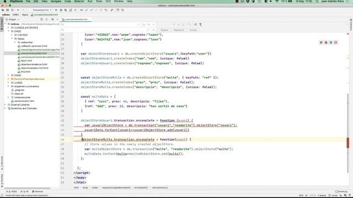This screenshot has width=353, height=198.
Task: Open the Event Log
Action: [341, 191]
